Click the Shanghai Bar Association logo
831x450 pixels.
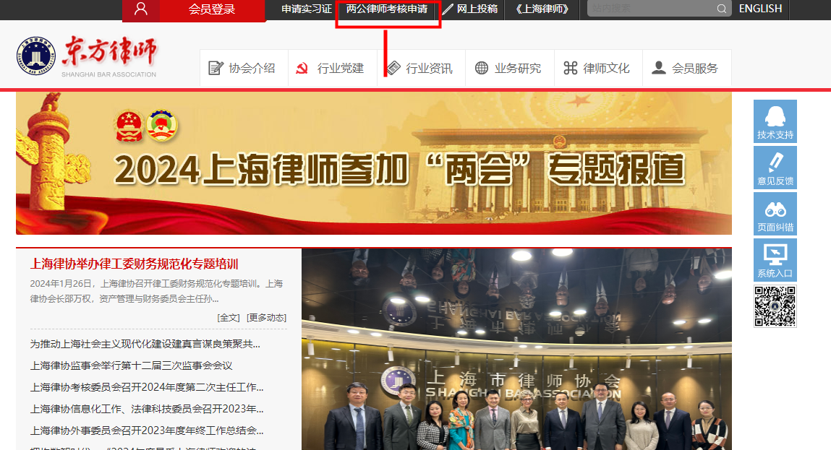pyautogui.click(x=87, y=58)
